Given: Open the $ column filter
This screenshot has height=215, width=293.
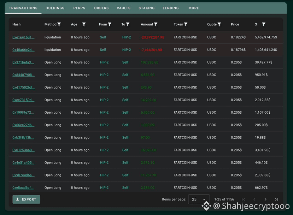Looking at the screenshot, I should pos(264,24).
